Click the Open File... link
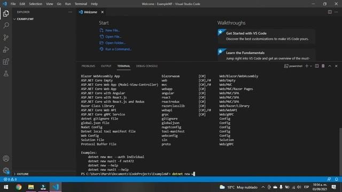The image size is (342, 192). [x=113, y=37]
